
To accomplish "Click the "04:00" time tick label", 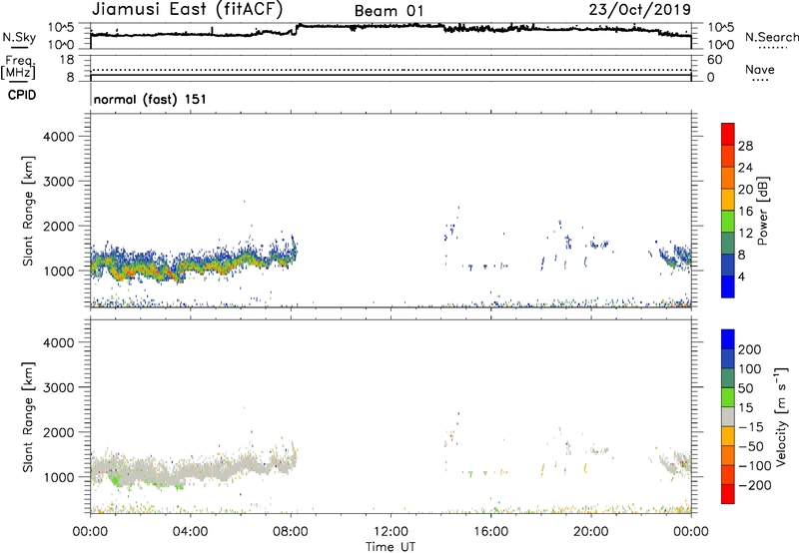I will pyautogui.click(x=190, y=532).
